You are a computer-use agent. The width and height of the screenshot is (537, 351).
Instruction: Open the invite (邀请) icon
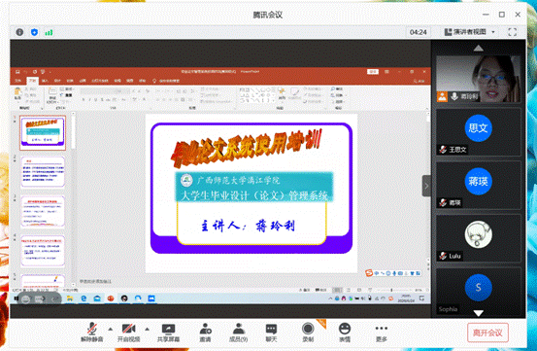pyautogui.click(x=205, y=333)
